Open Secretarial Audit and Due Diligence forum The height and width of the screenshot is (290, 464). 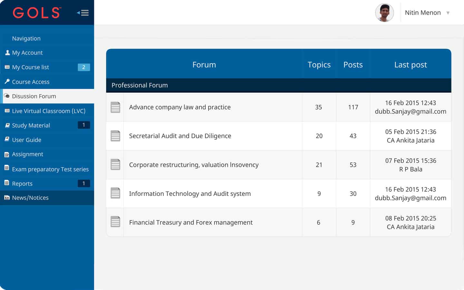point(180,136)
